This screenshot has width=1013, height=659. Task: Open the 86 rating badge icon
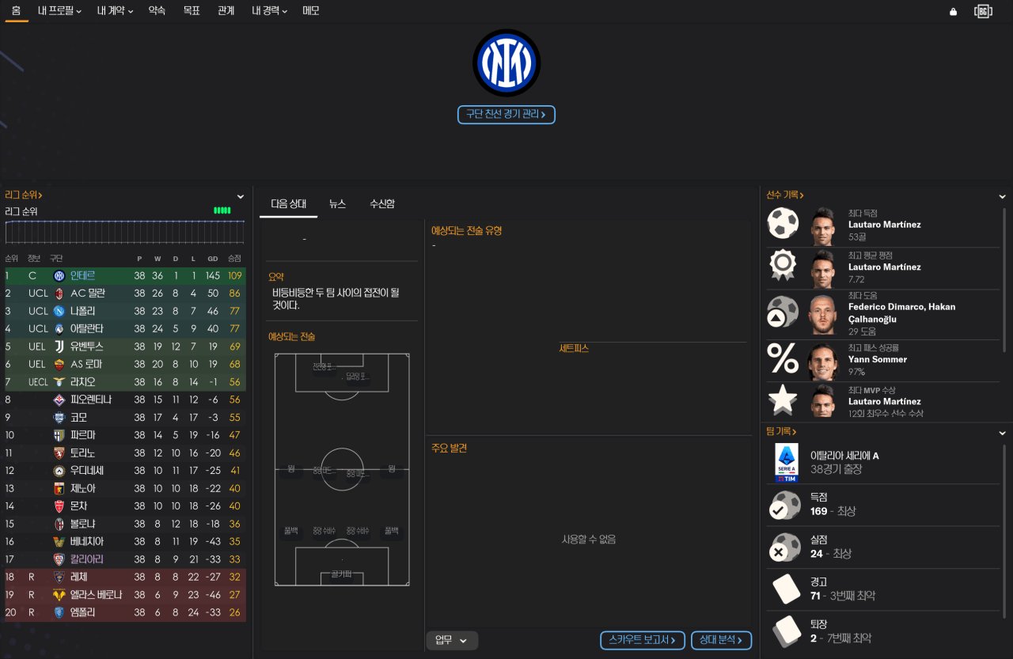tap(983, 11)
